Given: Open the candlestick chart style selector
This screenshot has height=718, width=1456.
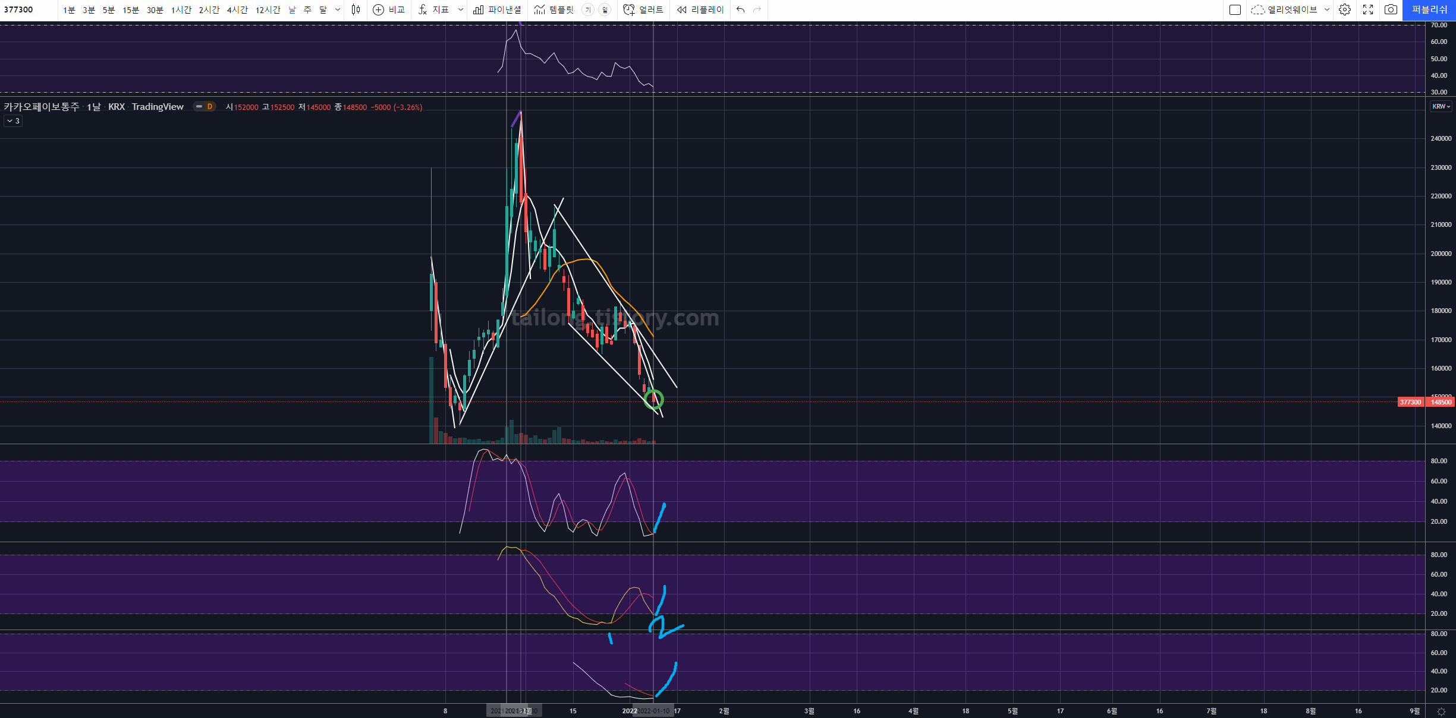Looking at the screenshot, I should pos(356,10).
